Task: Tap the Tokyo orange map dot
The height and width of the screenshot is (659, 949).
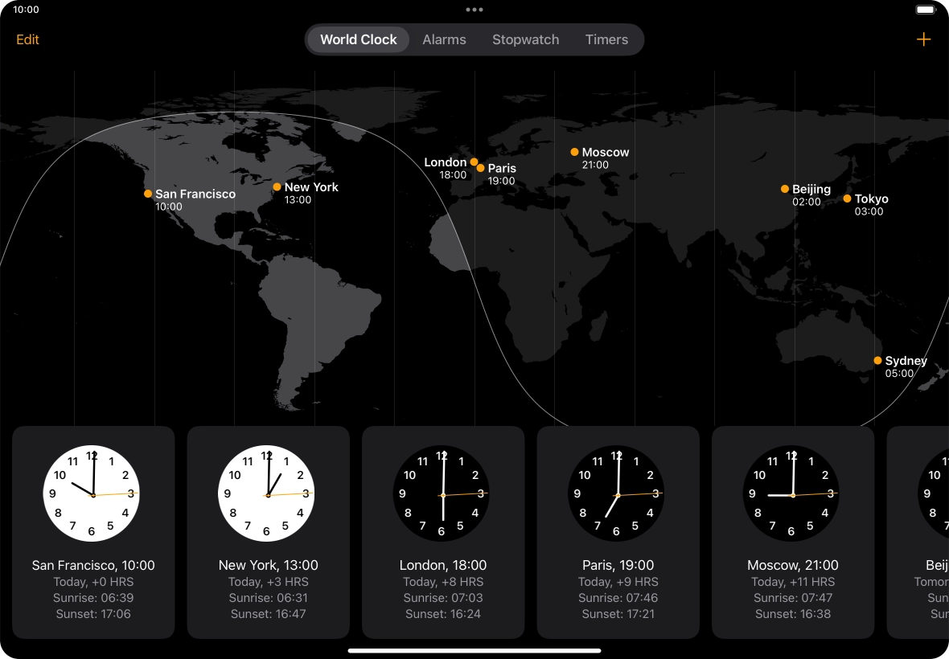Action: point(847,199)
